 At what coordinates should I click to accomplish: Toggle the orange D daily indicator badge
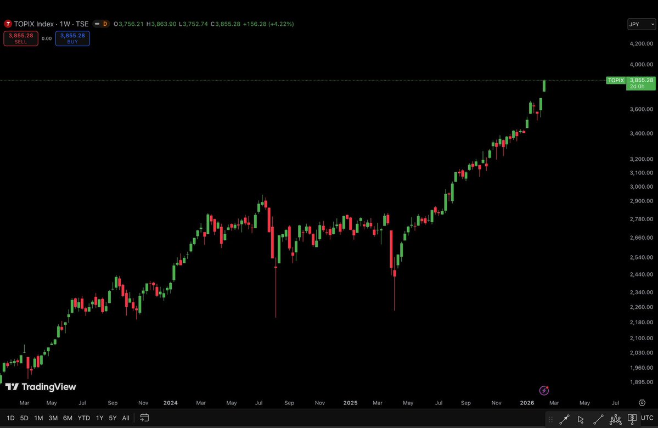point(105,24)
